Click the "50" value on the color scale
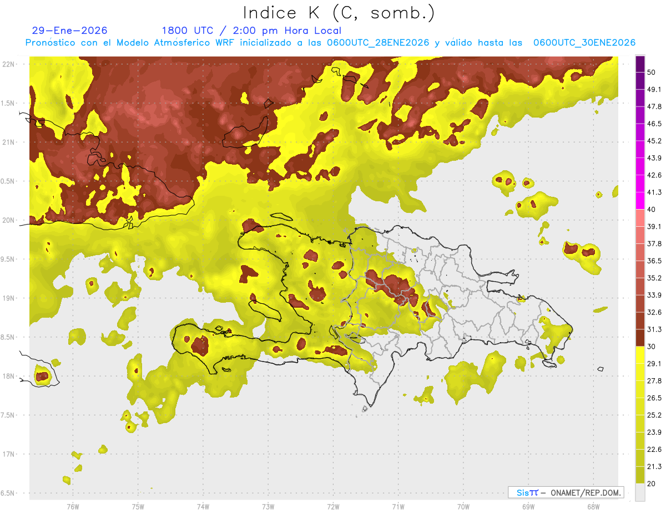This screenshot has width=666, height=514. tap(652, 72)
